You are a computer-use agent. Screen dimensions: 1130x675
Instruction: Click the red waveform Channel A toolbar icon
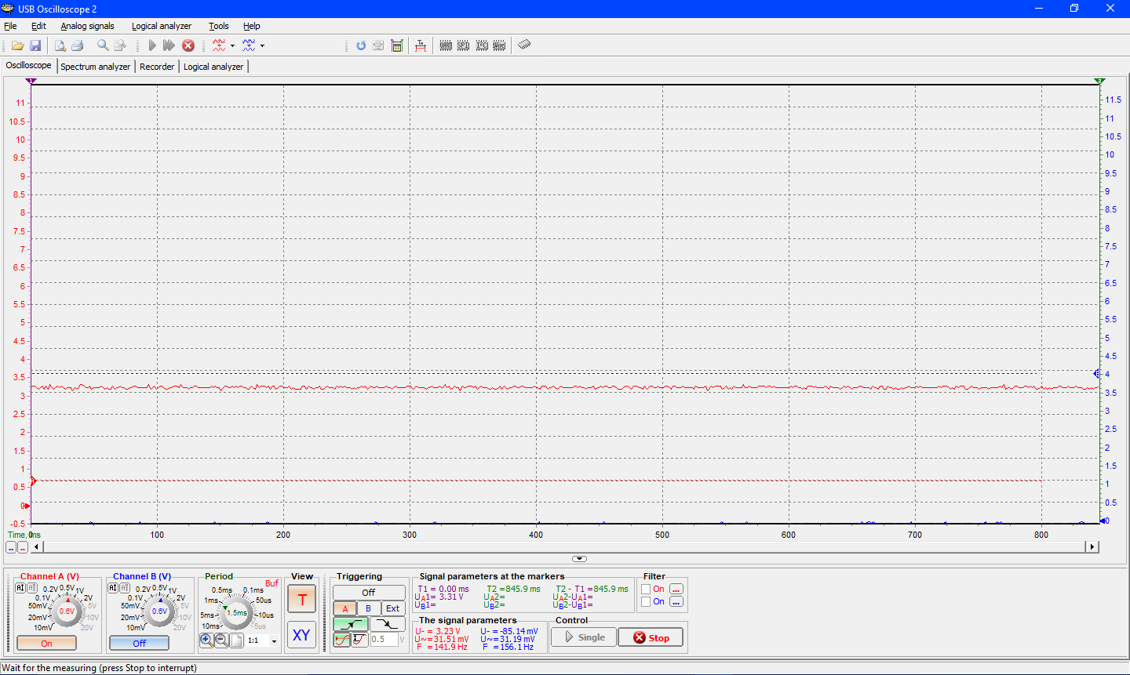pyautogui.click(x=219, y=45)
